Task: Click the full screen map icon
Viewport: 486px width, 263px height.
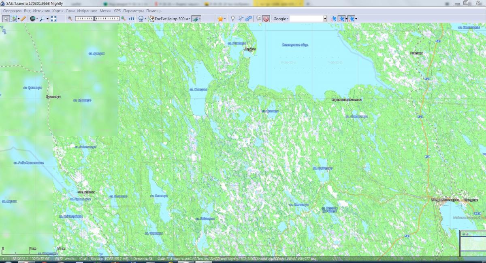Action: point(53,19)
